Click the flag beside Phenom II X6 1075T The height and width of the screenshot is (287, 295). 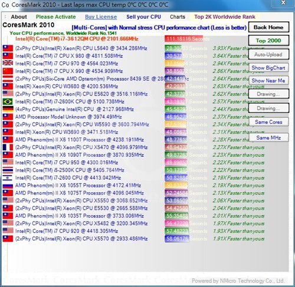[8, 193]
